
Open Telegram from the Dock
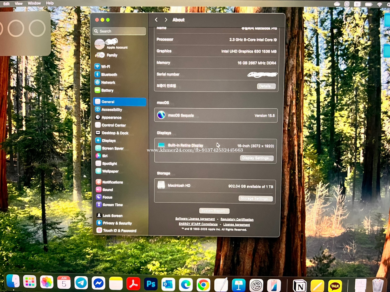coord(81,283)
